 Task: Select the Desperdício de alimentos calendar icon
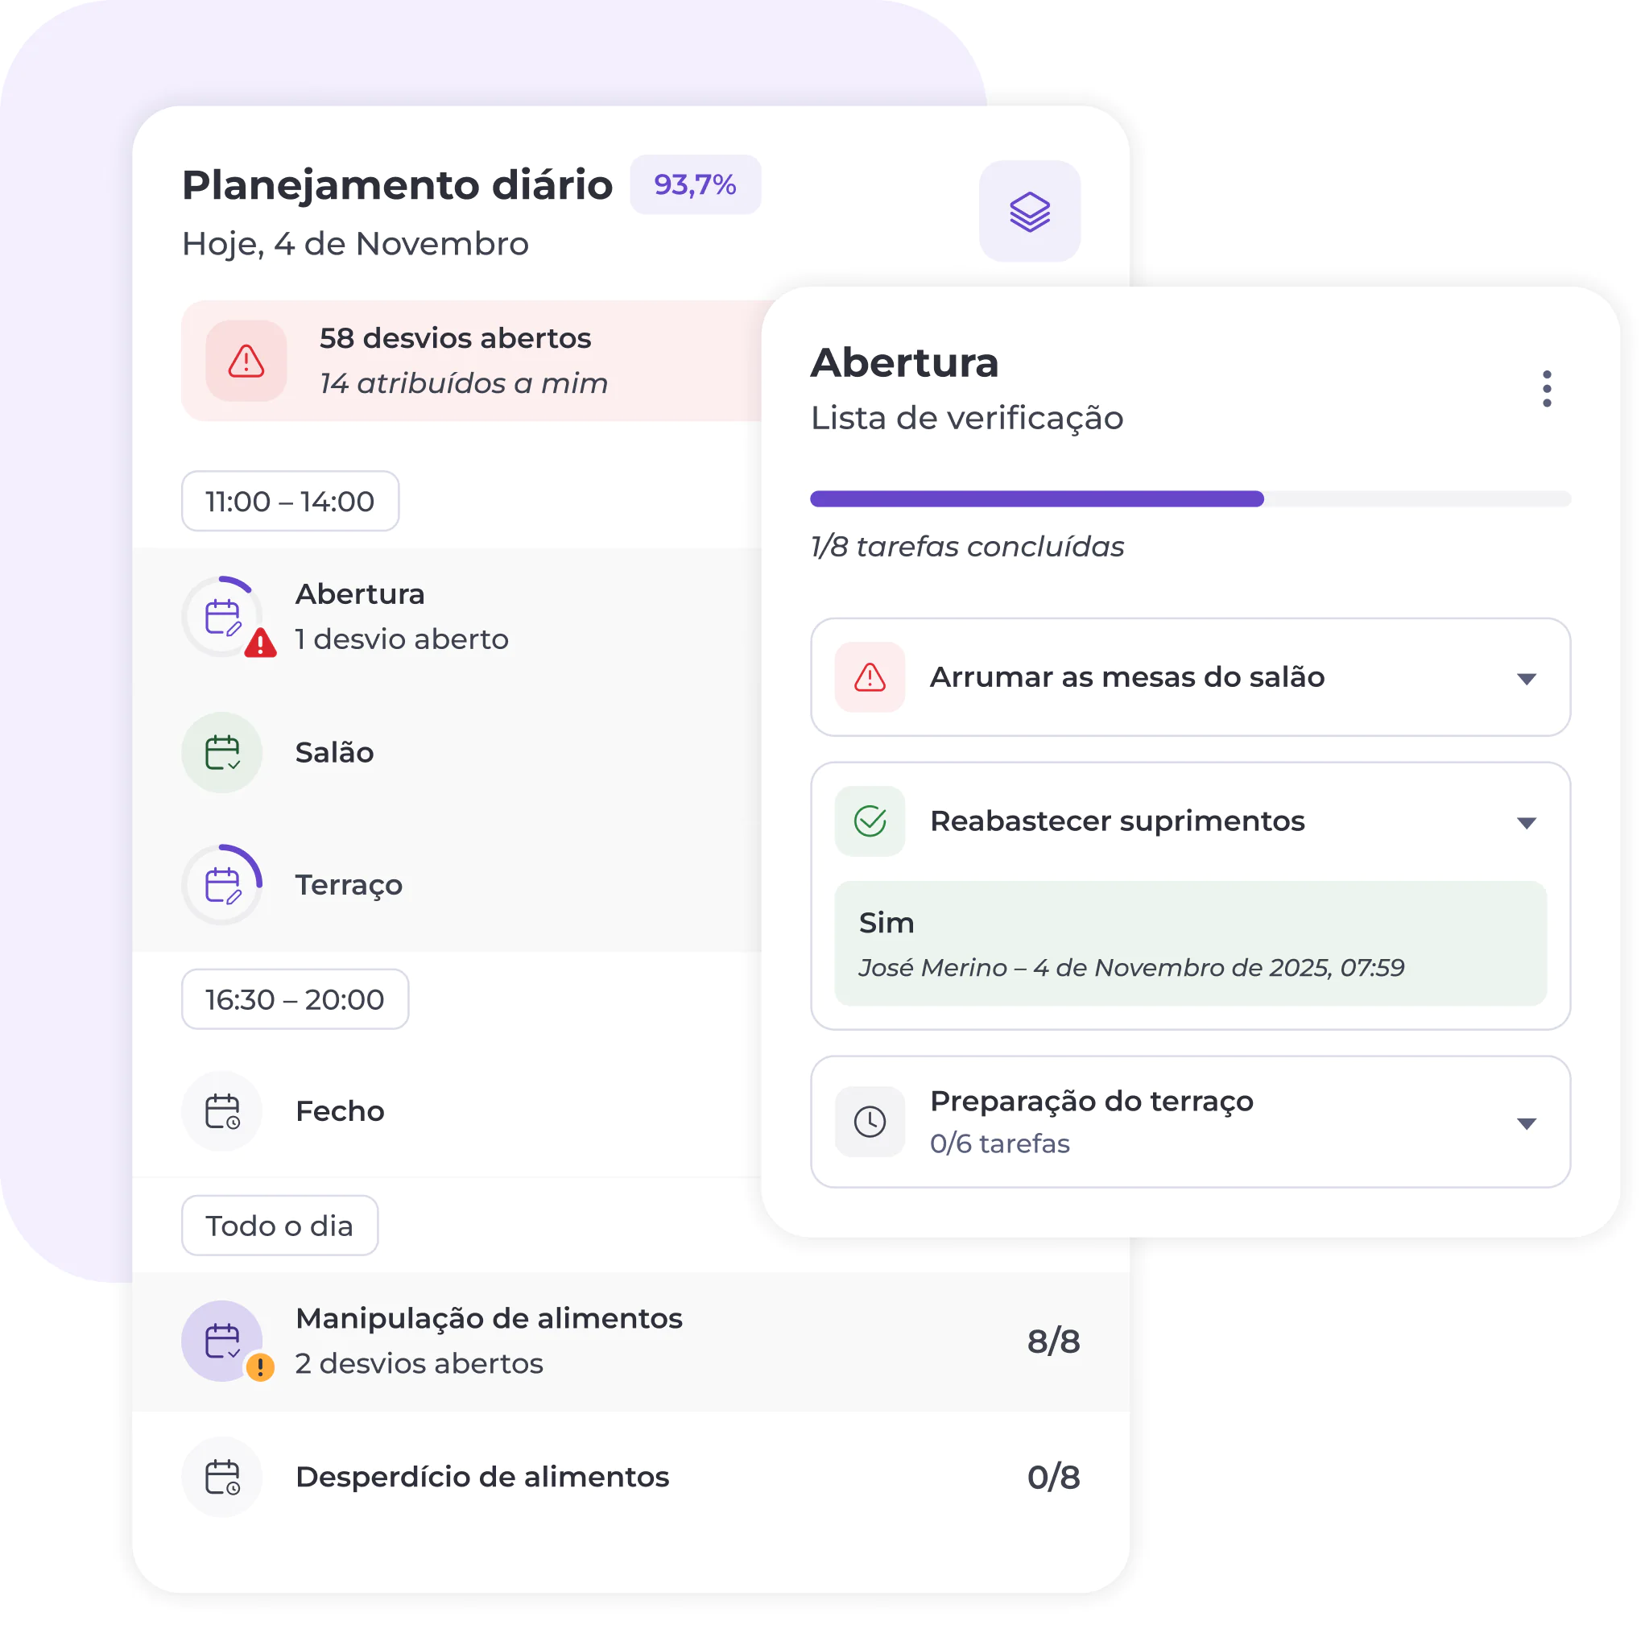222,1476
